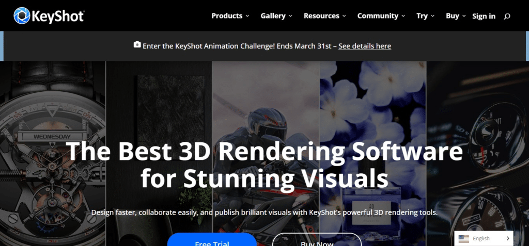This screenshot has width=529, height=246.
Task: Open the Buy menu
Action: [453, 16]
